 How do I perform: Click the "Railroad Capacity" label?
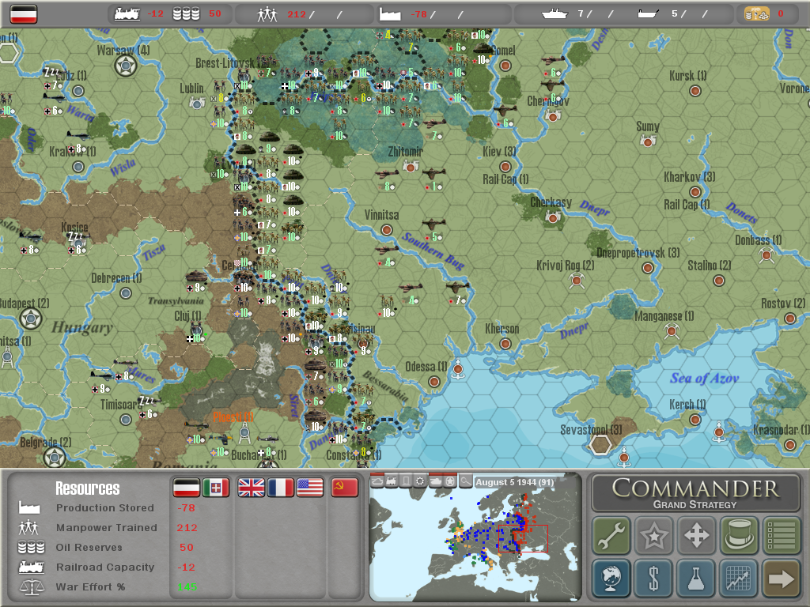pos(105,567)
